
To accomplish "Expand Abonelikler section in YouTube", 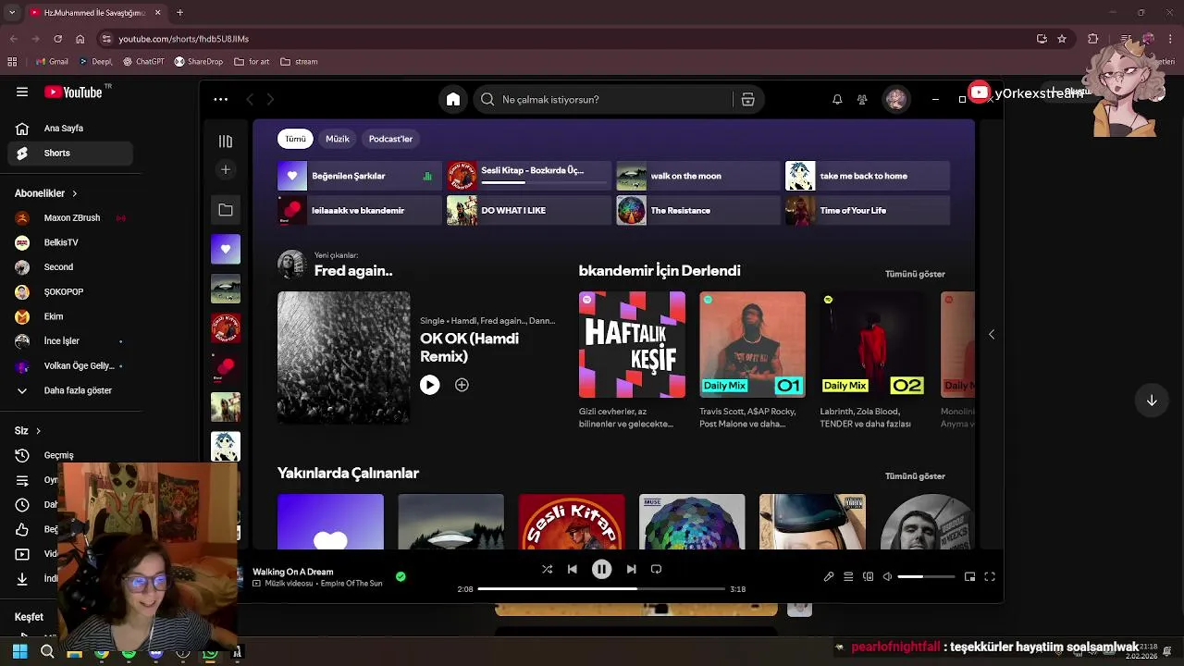I will pos(46,193).
